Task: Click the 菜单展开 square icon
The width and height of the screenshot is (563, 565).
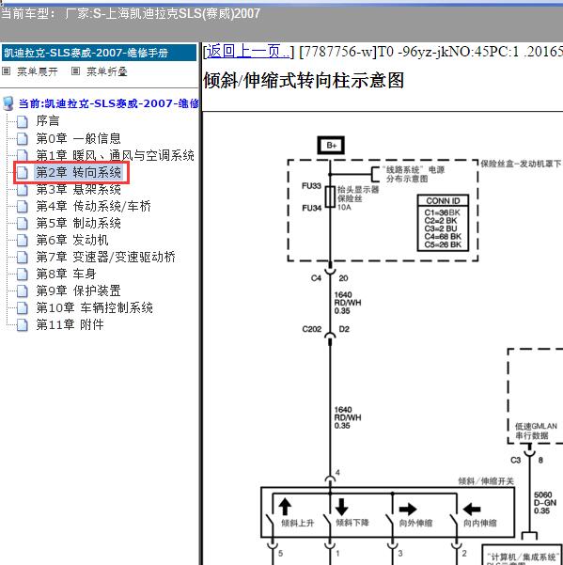Action: 7,71
